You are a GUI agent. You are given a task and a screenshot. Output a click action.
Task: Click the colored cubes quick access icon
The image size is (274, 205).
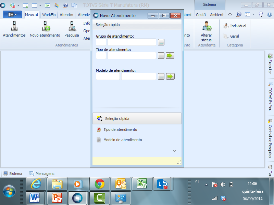(13, 5)
